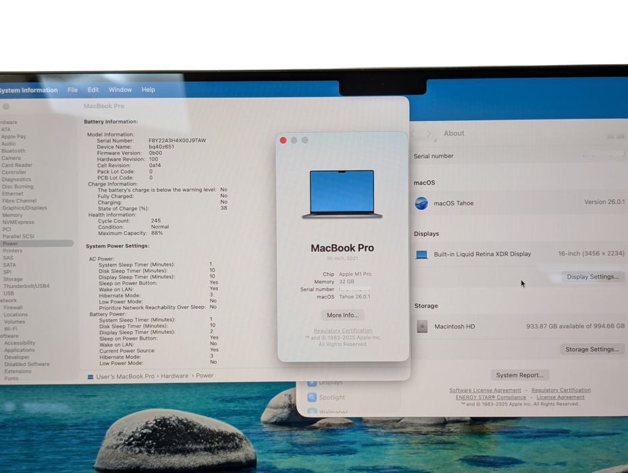
Task: Select Bluetooth in the sidebar
Action: 14,151
